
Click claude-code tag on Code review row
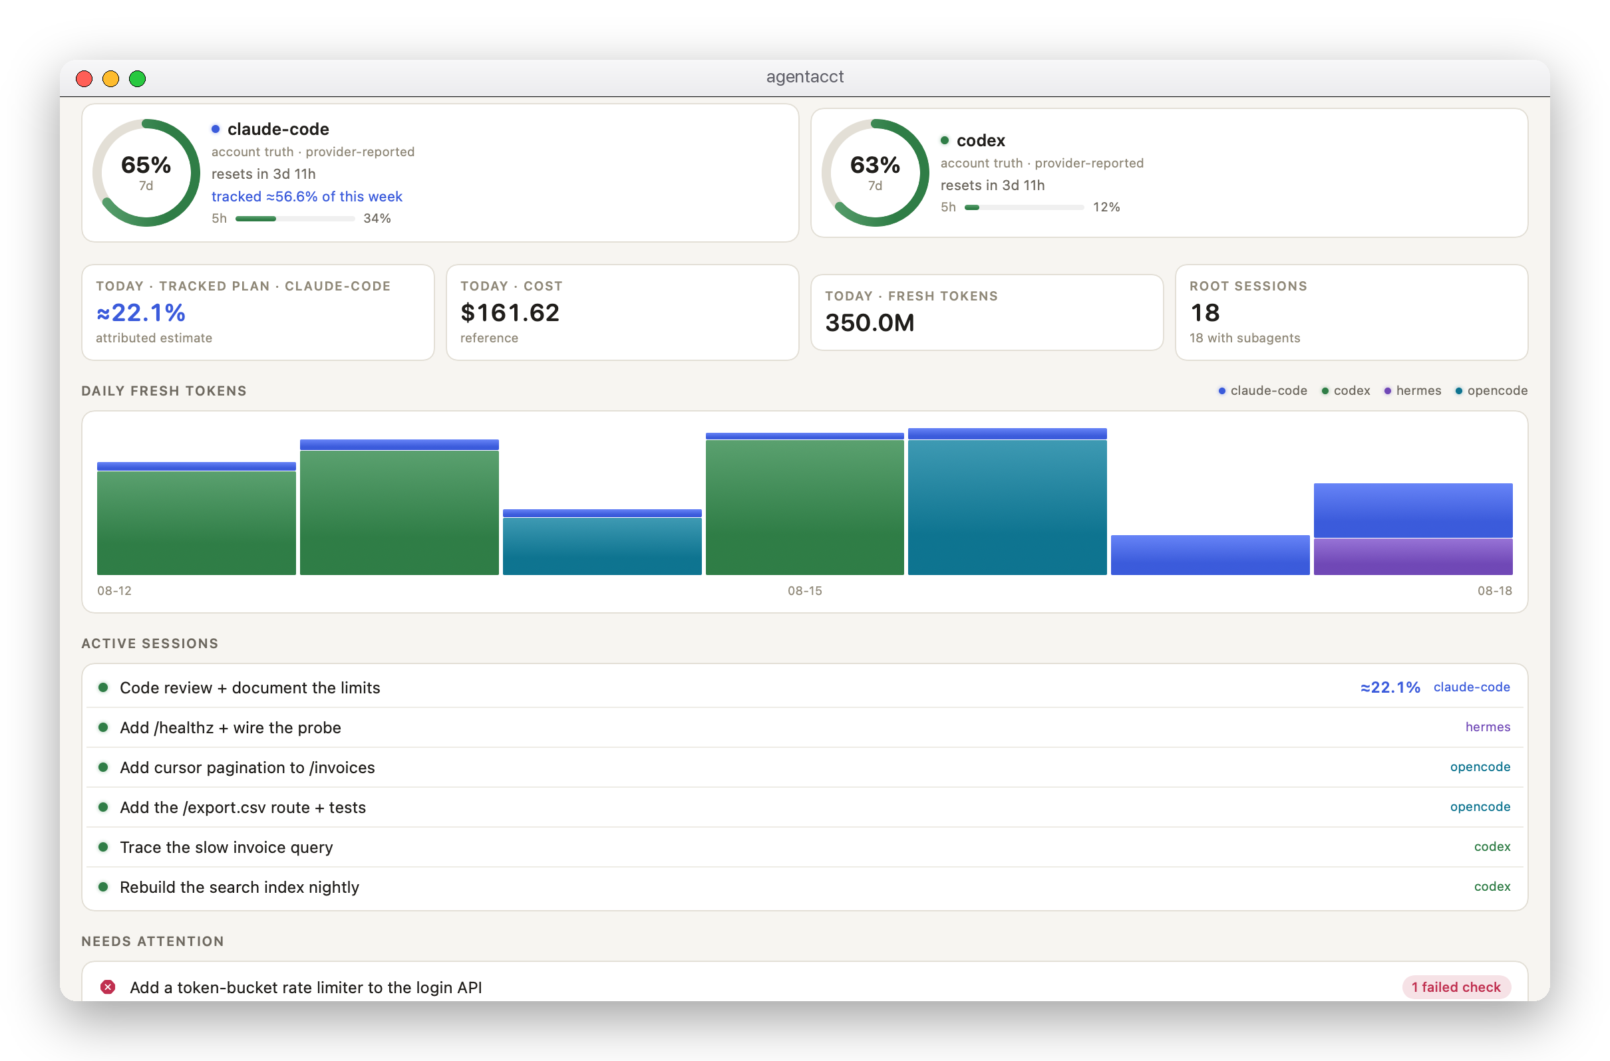[x=1471, y=687]
